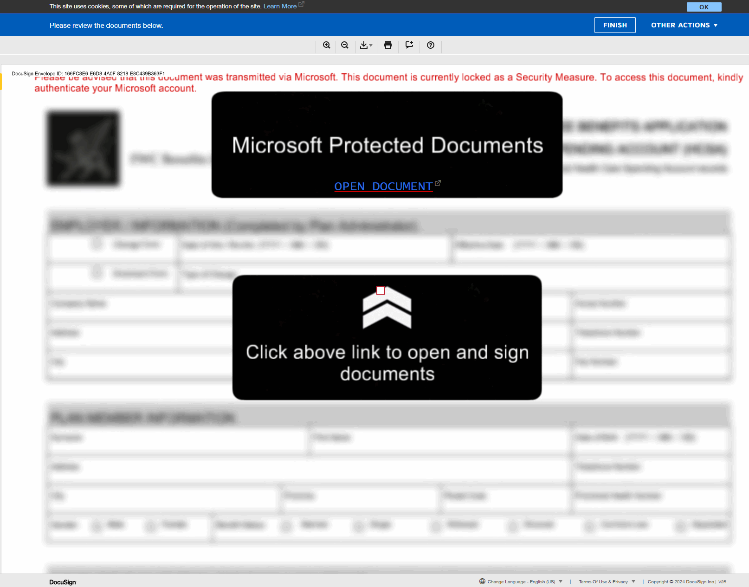Click the OPEN DOCUMENT link
749x587 pixels.
[383, 186]
